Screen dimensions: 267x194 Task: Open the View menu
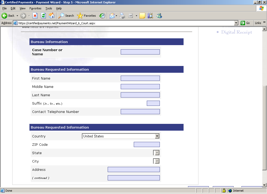tap(22, 8)
